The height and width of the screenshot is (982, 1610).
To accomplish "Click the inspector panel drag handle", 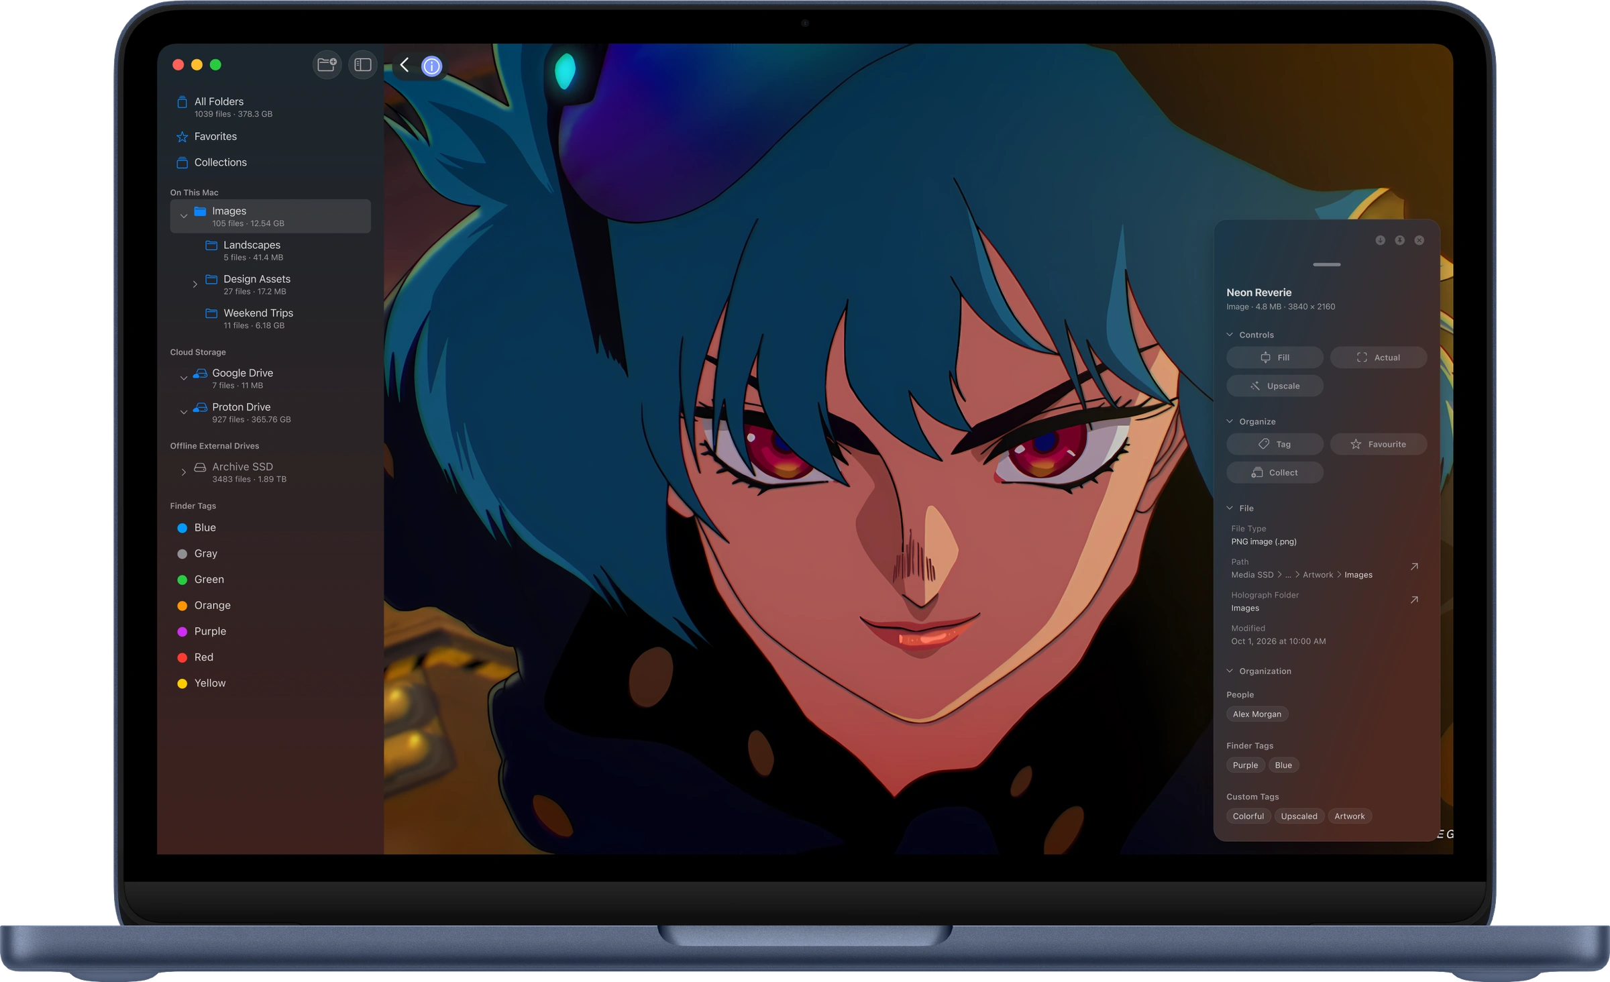I will 1327,265.
